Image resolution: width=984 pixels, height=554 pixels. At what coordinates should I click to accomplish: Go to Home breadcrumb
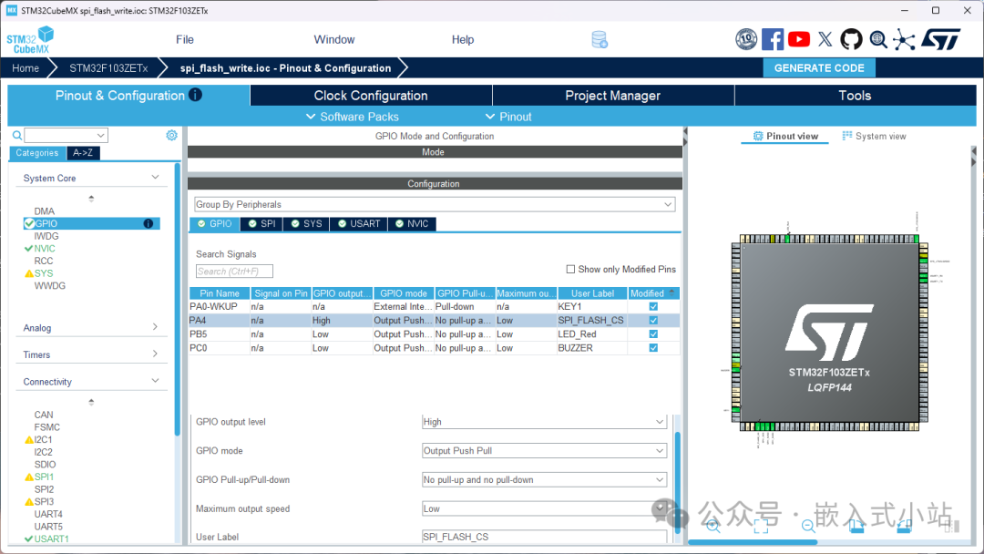click(26, 67)
